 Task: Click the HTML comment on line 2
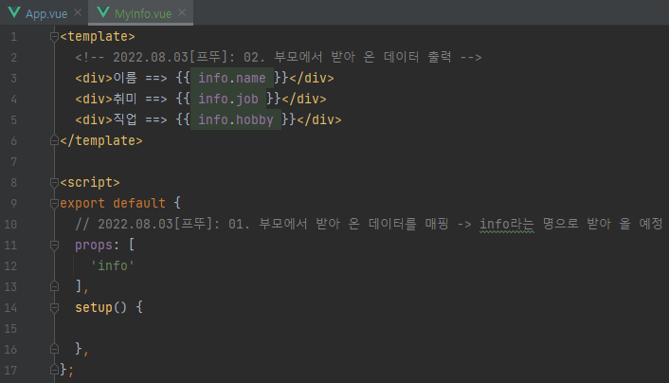pyautogui.click(x=279, y=57)
